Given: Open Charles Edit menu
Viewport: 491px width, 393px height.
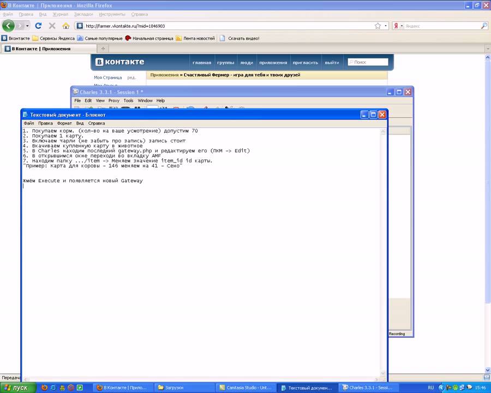Looking at the screenshot, I should [88, 100].
